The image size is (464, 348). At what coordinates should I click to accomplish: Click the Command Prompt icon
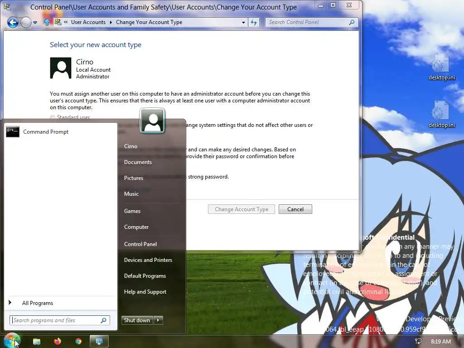coord(13,132)
